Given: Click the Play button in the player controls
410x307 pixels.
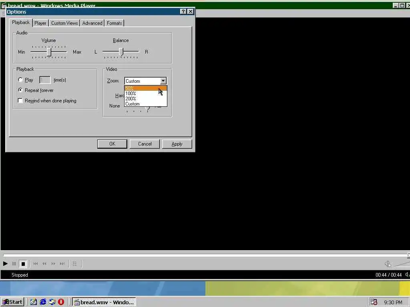Looking at the screenshot, I should (5, 264).
